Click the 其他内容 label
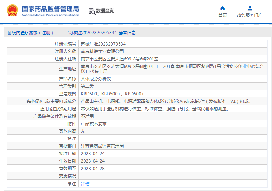Image resolution: width=272 pixels, height=191 pixels. click(67, 131)
